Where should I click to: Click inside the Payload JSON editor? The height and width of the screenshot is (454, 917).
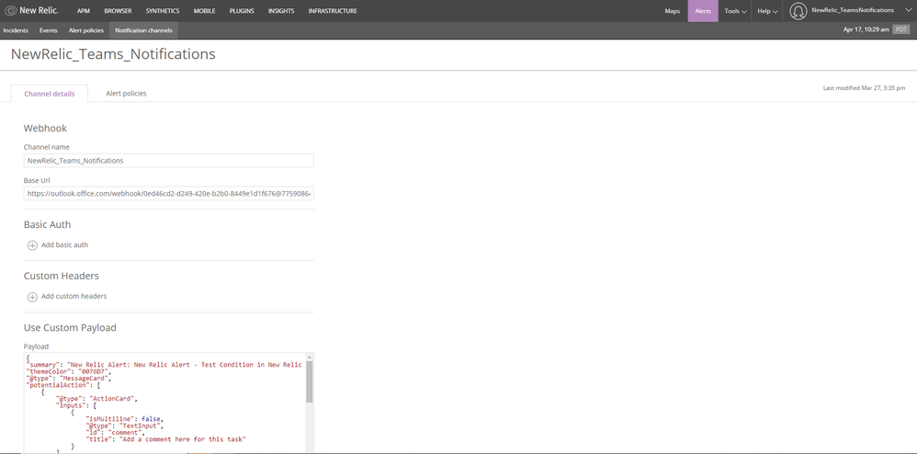164,403
